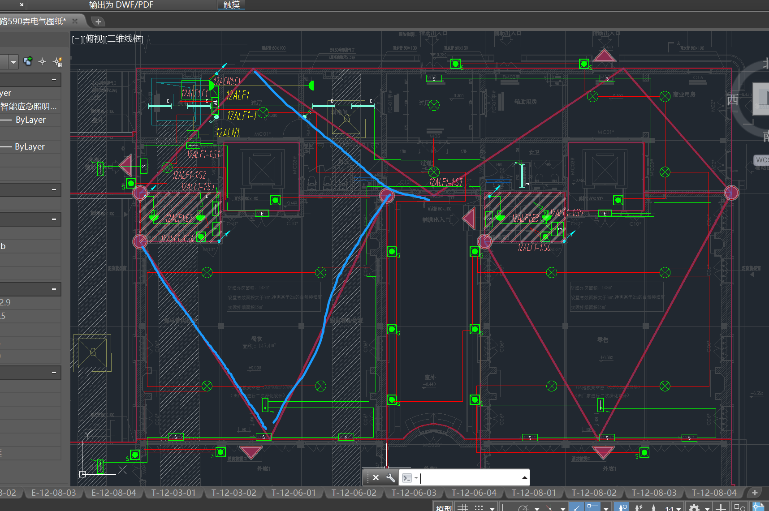The image size is (769, 511).
Task: Toggle auto-add annotation scales icon
Action: pyautogui.click(x=638, y=507)
